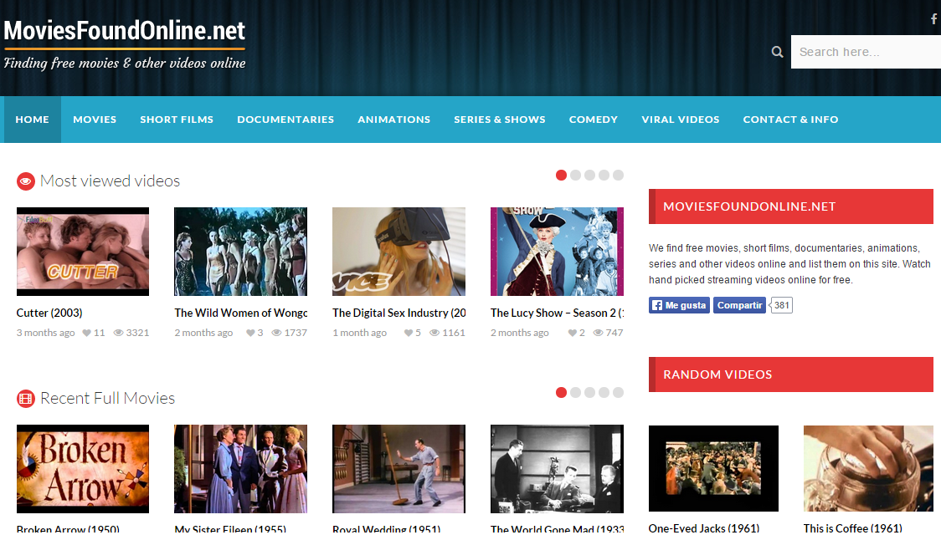Open the Royal Wedding thumbnail
Image resolution: width=941 pixels, height=535 pixels.
pyautogui.click(x=399, y=469)
